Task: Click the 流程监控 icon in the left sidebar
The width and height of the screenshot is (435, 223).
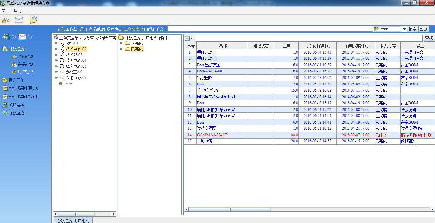Action: pos(5,105)
